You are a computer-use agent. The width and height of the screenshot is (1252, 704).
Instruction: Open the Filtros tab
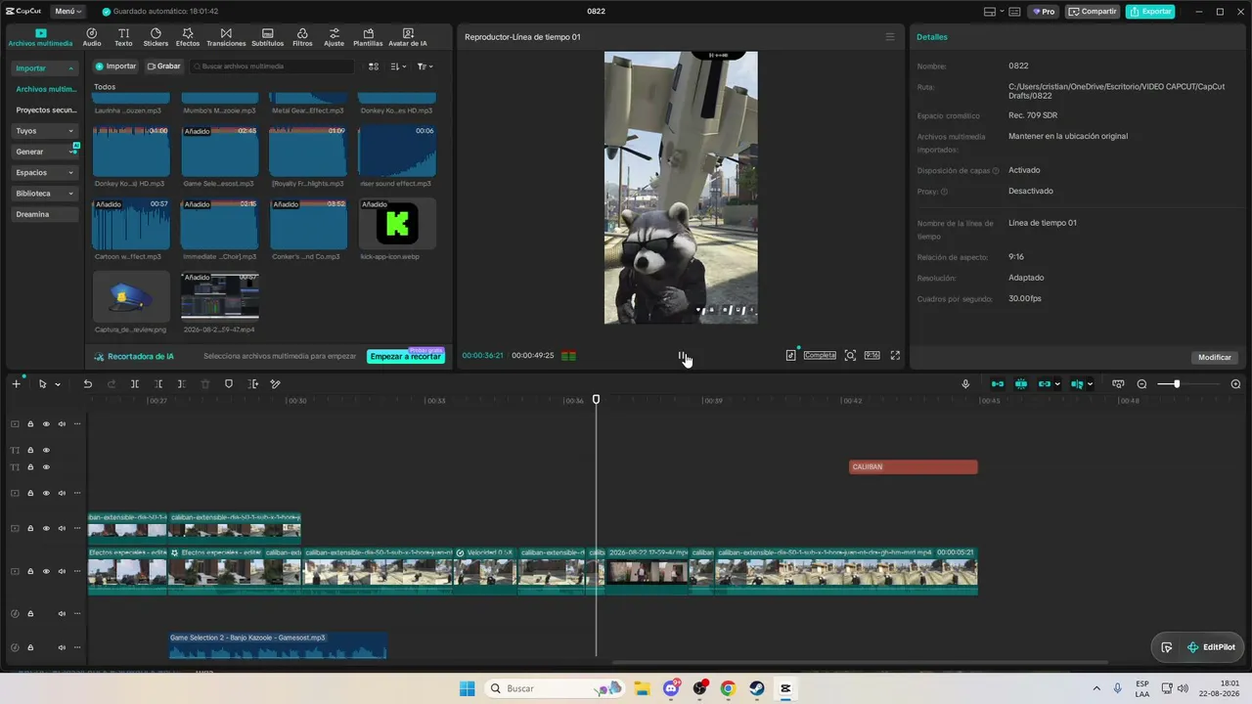pyautogui.click(x=302, y=37)
